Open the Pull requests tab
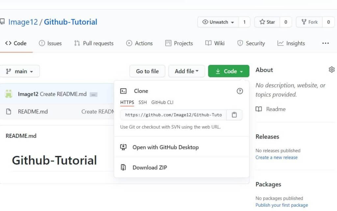 [x=94, y=43]
